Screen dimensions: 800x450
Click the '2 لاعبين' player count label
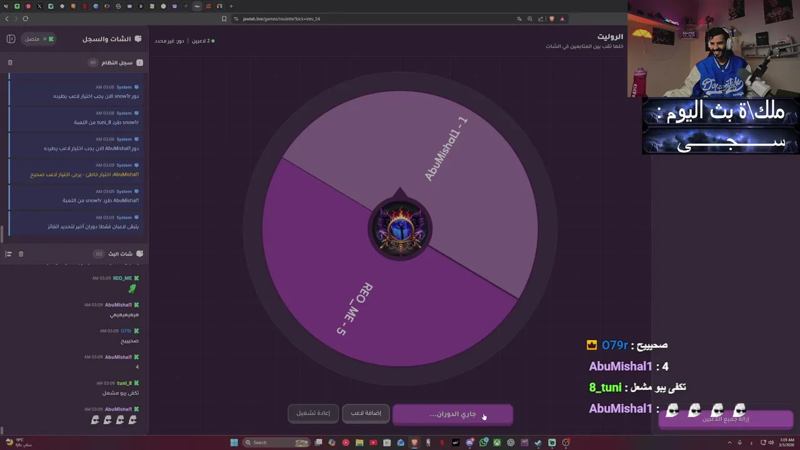point(200,41)
